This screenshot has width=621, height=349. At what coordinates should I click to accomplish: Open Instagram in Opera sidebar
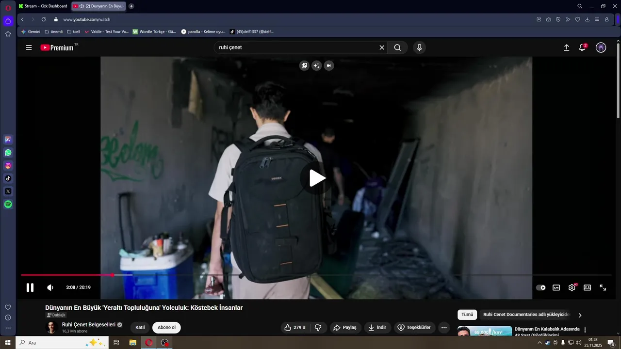click(x=8, y=166)
